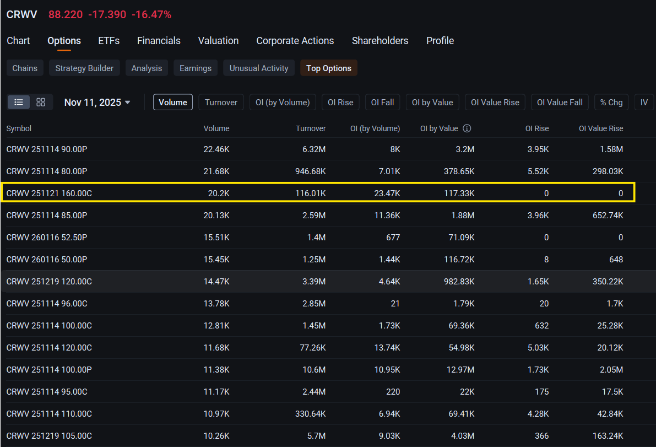Open the Chart tab

point(18,41)
